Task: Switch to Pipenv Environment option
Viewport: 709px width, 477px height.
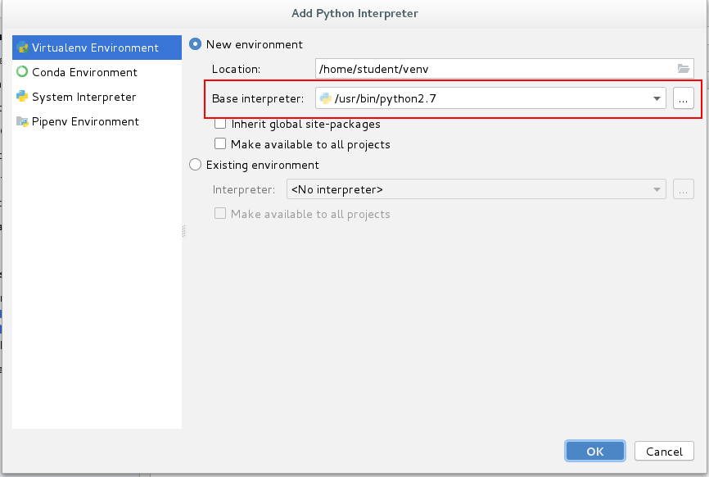Action: [x=85, y=121]
